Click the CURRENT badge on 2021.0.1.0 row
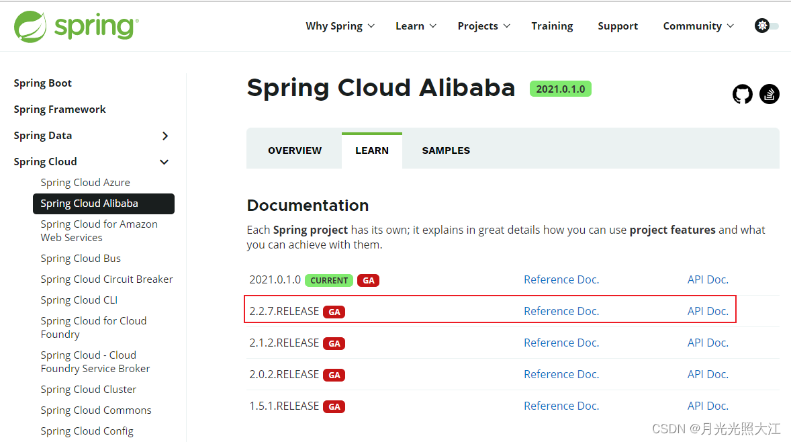Image resolution: width=791 pixels, height=442 pixels. coord(329,281)
